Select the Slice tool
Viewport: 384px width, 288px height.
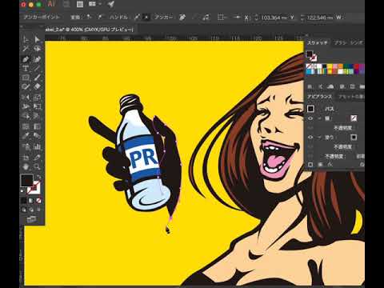pos(37,157)
